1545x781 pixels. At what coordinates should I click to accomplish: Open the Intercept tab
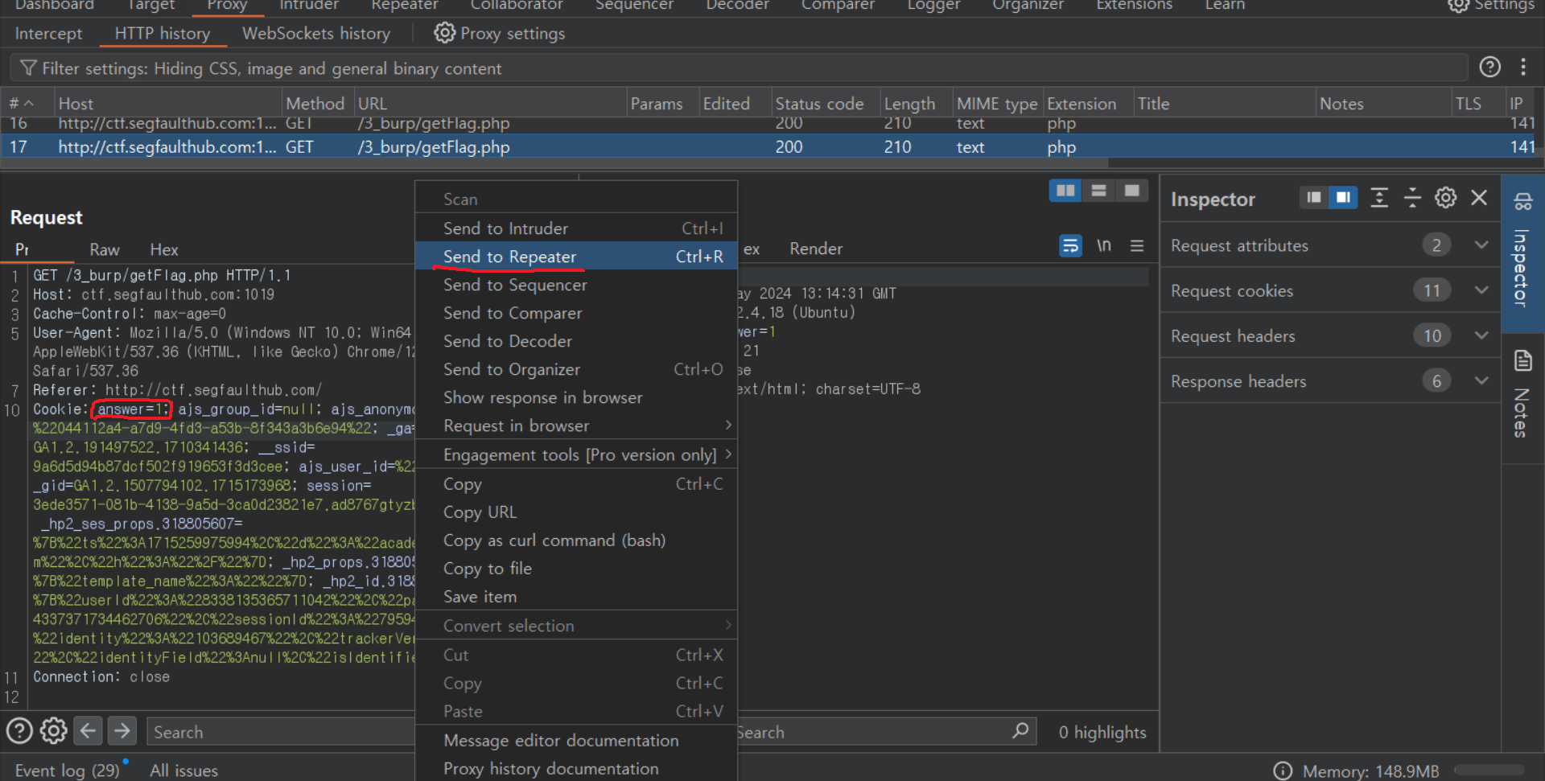[48, 33]
